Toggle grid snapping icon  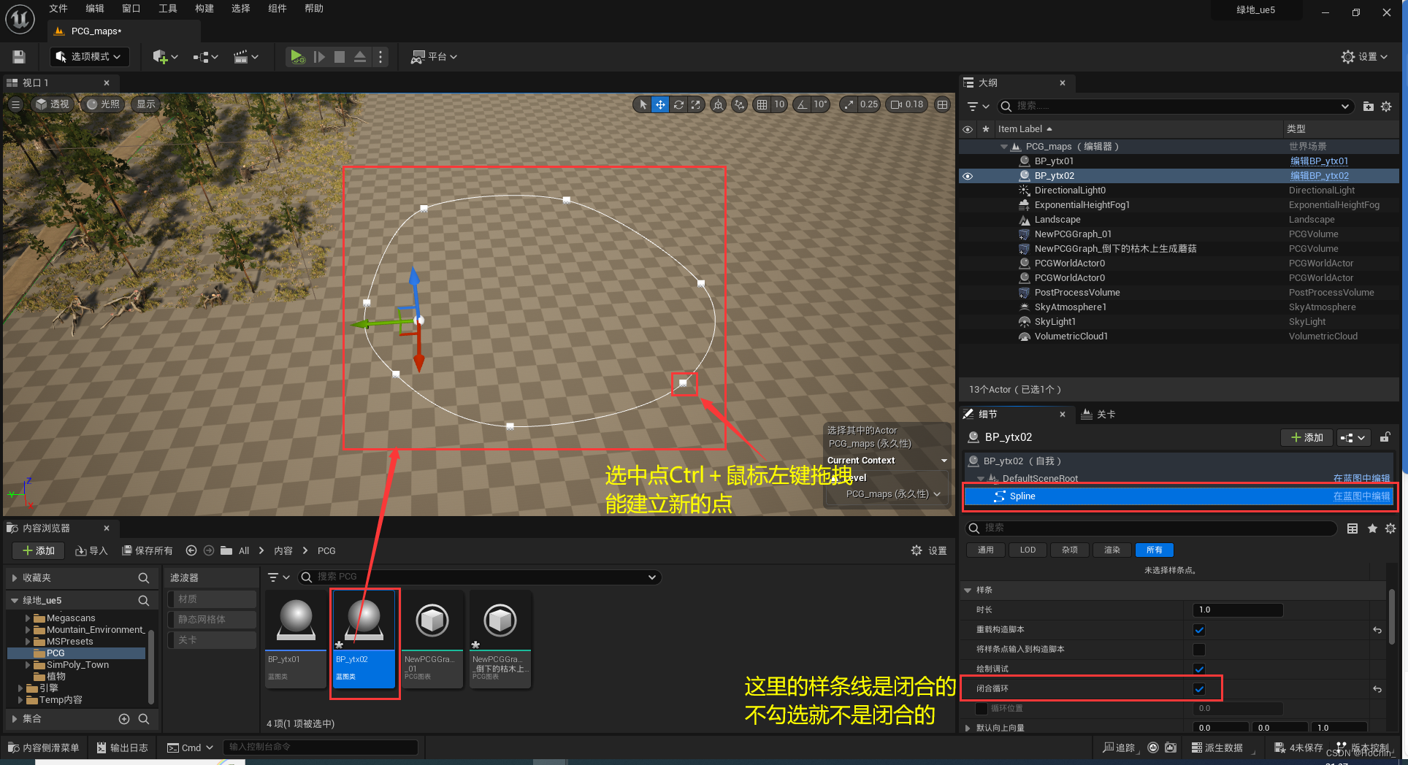click(x=762, y=104)
